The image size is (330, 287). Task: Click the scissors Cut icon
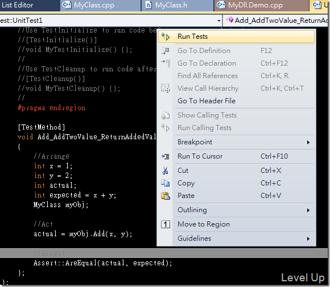click(165, 171)
